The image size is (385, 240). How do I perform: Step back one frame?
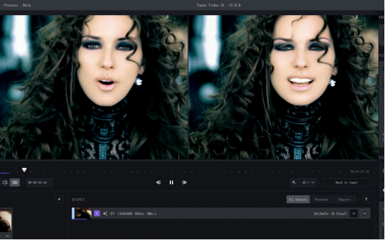[x=159, y=182]
